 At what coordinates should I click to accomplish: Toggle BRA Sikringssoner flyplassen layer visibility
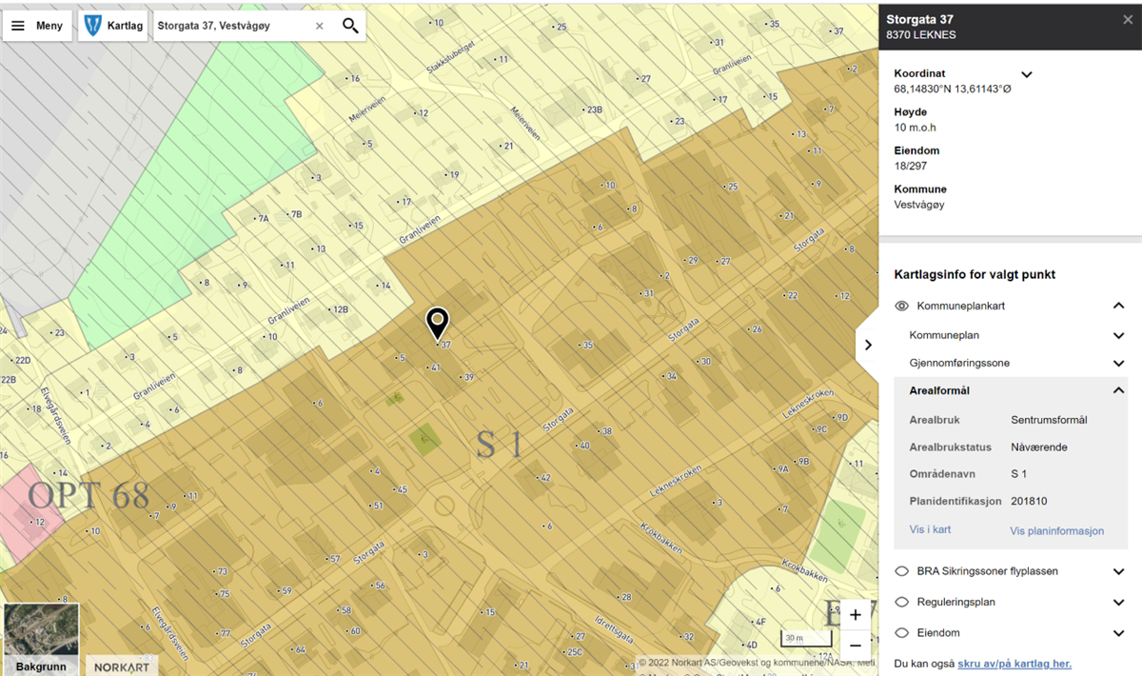point(902,571)
